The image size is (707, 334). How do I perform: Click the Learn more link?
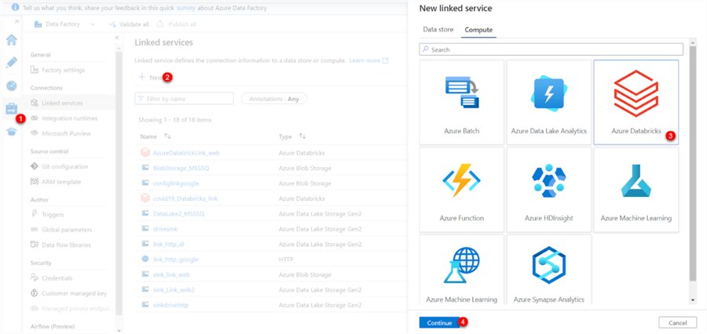pos(368,60)
